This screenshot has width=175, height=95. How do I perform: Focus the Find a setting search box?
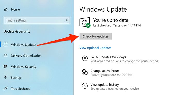point(37,20)
